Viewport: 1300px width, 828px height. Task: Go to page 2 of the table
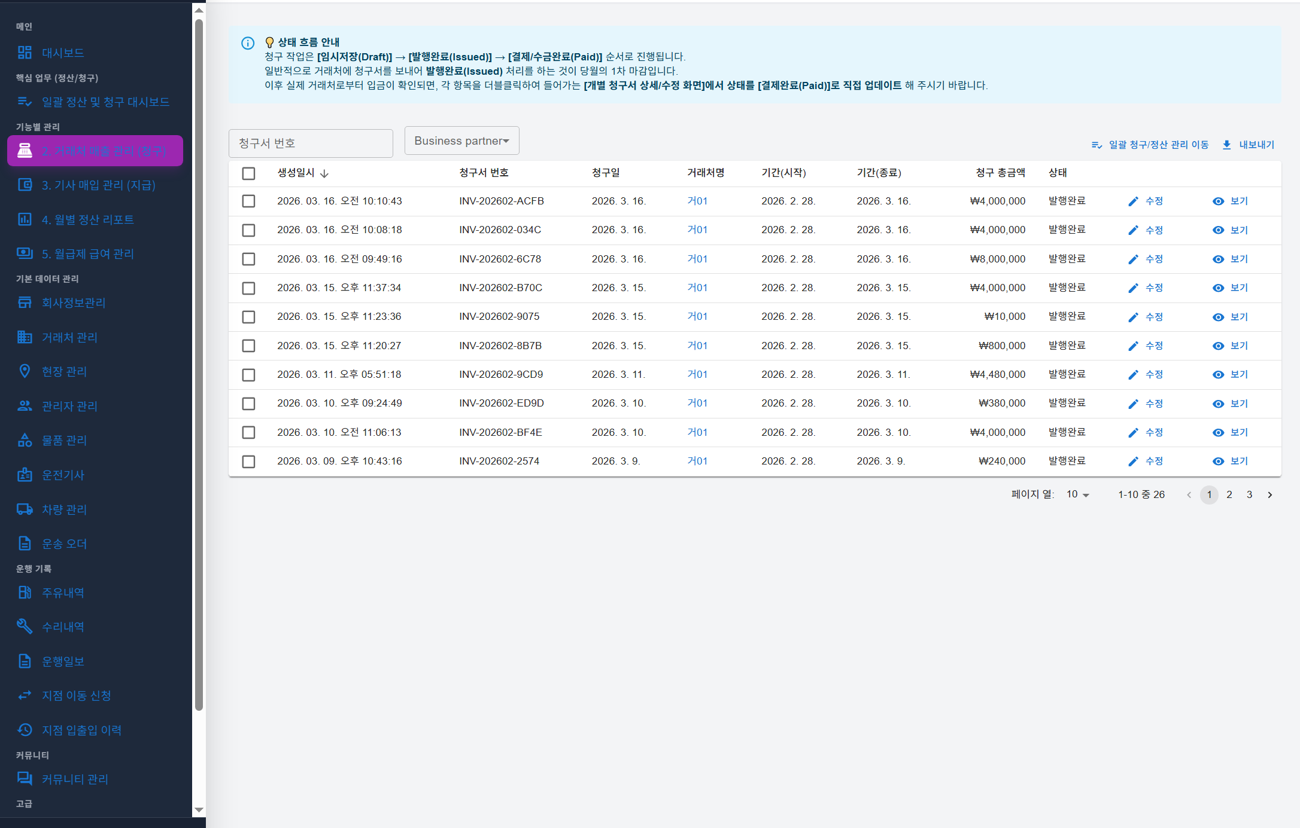click(1229, 494)
